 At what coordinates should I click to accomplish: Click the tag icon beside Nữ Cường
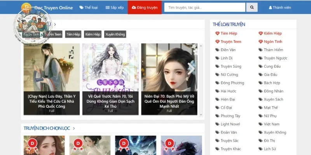pos(217,75)
